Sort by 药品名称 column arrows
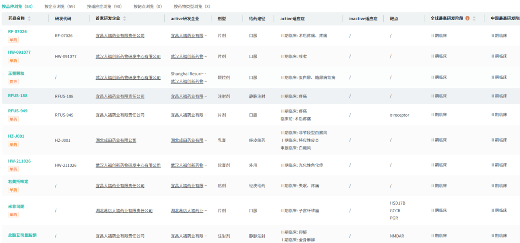Screen dimensions: 520x243 click(29, 19)
